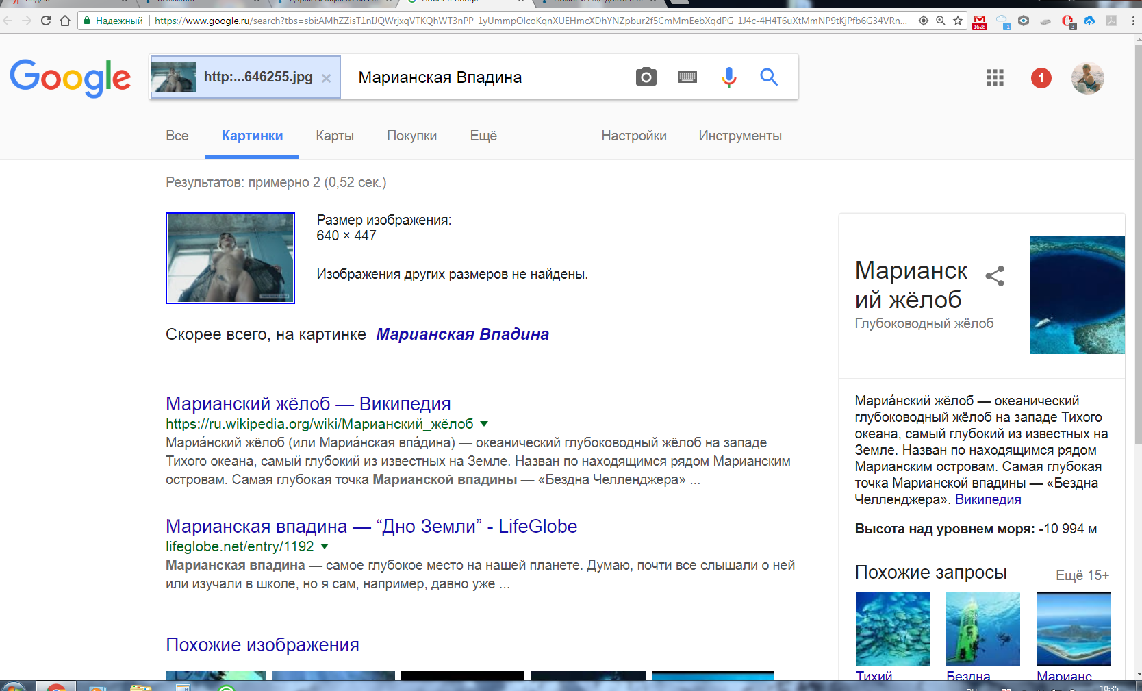Image resolution: width=1142 pixels, height=691 pixels.
Task: Follow the Википедия link in knowledge panel
Action: tap(988, 499)
